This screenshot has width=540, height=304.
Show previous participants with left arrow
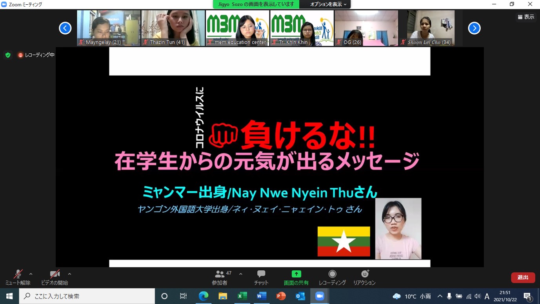pos(65,28)
